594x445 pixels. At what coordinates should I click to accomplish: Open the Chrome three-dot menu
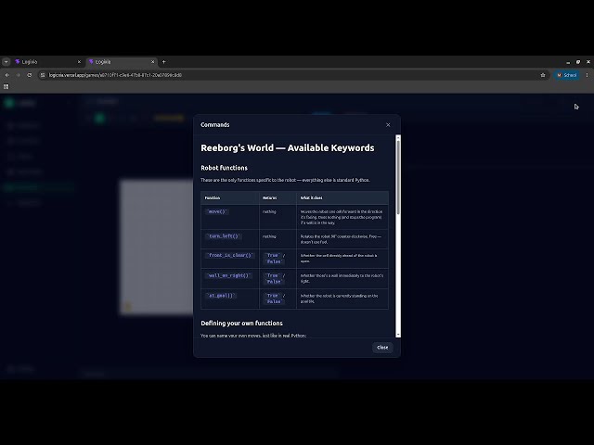tap(587, 75)
